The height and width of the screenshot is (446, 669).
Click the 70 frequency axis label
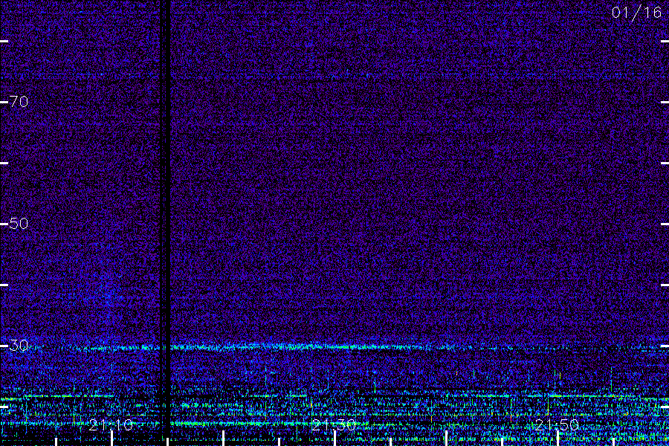19,102
